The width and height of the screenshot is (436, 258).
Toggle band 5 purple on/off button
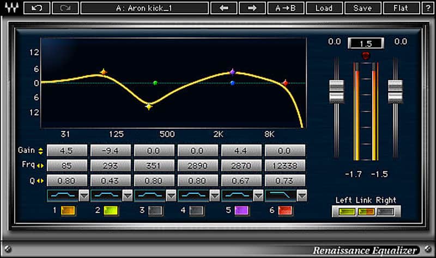[x=241, y=211]
